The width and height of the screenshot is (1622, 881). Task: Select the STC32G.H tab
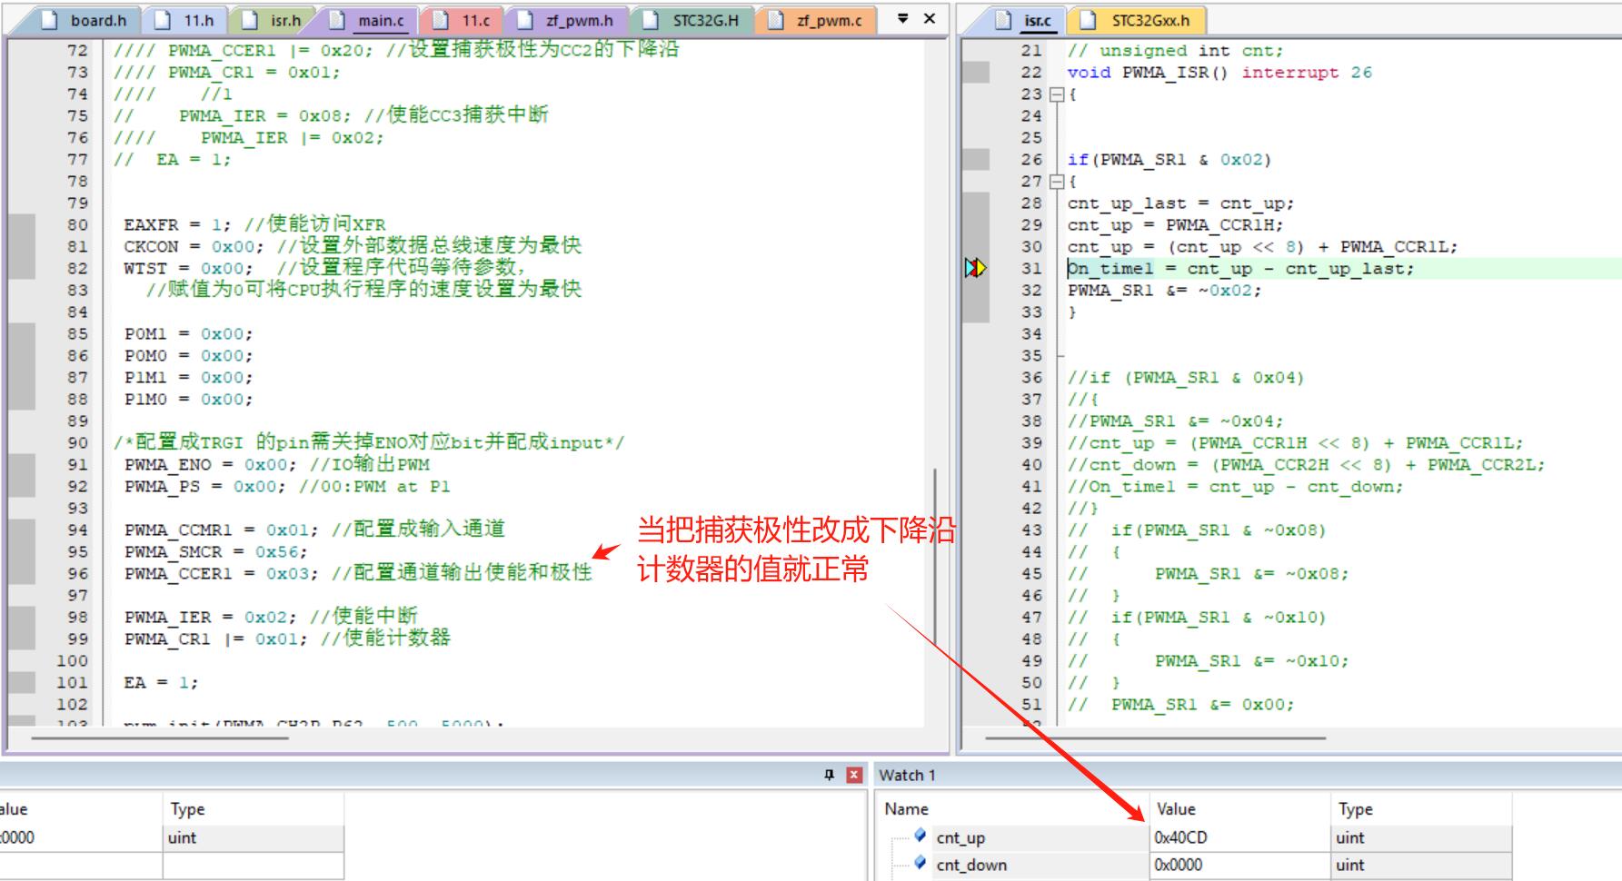692,20
